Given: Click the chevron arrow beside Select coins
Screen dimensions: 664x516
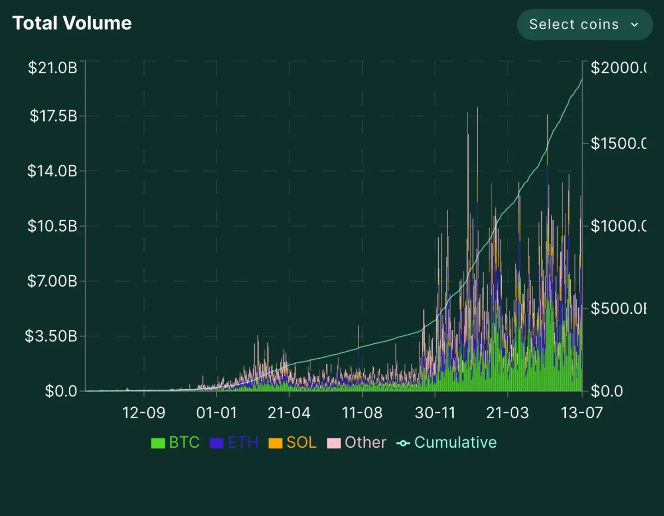Looking at the screenshot, I should (634, 25).
